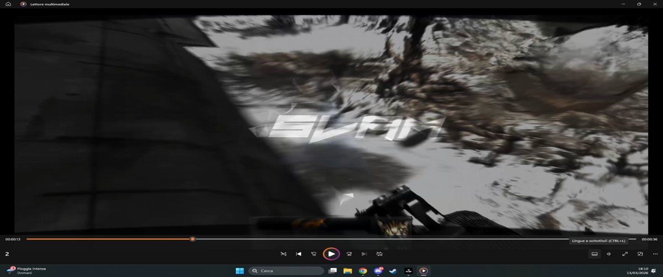Open the Pioggia intensa weather widget
The width and height of the screenshot is (663, 277).
coord(26,271)
